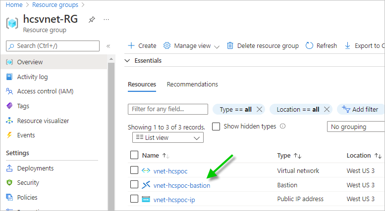Viewport: 385px width, 211px height.
Task: Click the Delete resource group trash icon
Action: click(x=230, y=45)
